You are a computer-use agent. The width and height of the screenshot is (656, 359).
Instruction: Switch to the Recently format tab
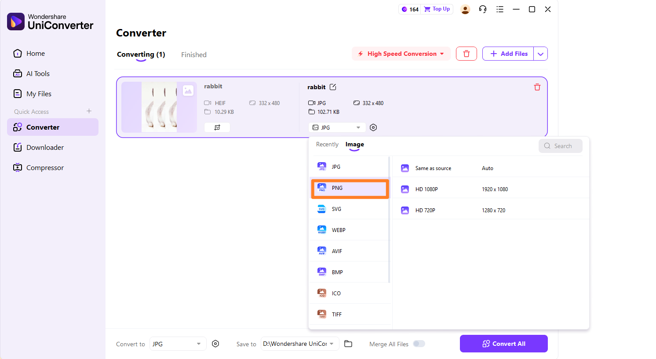click(327, 144)
